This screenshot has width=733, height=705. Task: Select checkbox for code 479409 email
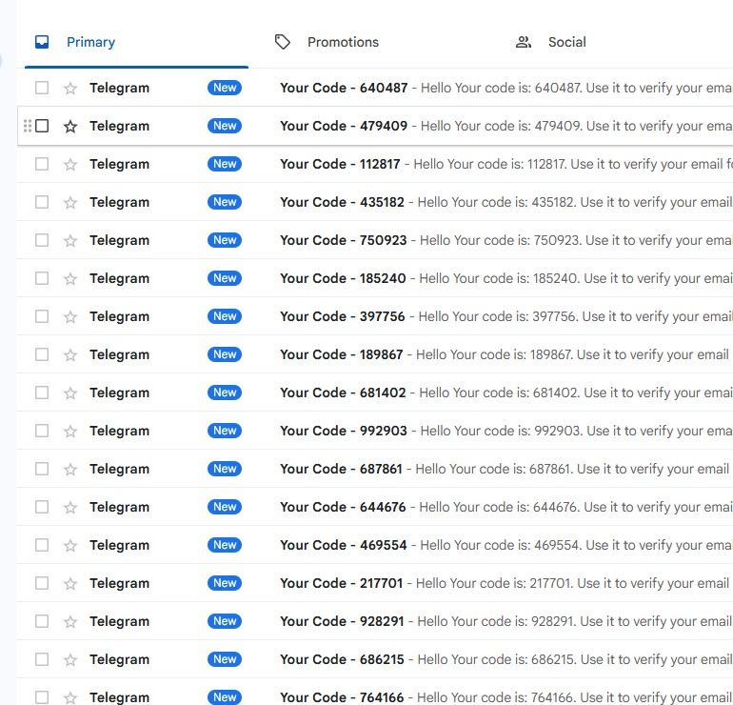tap(42, 126)
